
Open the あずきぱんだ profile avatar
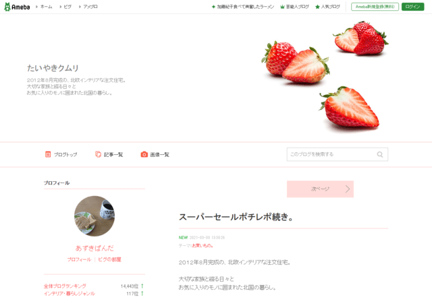pyautogui.click(x=94, y=216)
